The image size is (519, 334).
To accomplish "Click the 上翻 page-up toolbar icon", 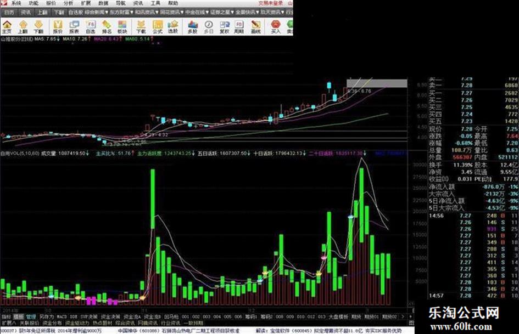I will (23, 27).
